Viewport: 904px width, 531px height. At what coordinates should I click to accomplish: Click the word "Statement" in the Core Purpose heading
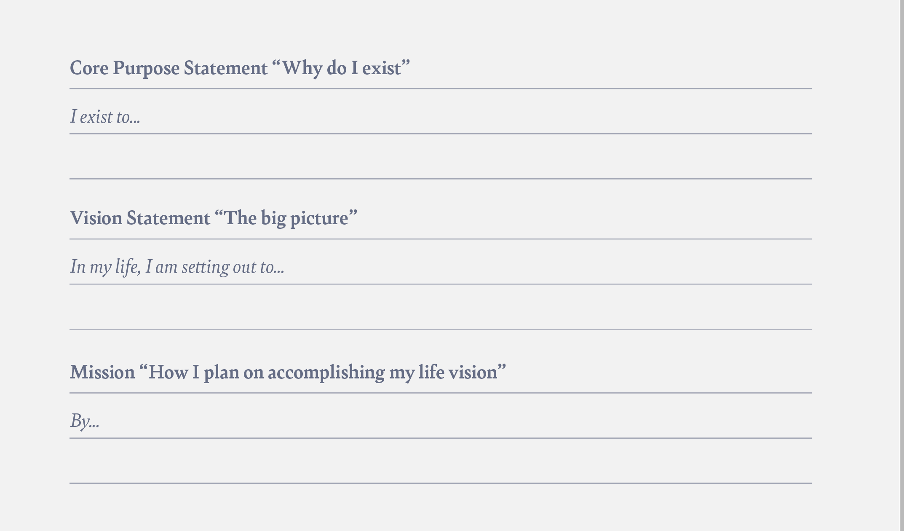click(226, 68)
